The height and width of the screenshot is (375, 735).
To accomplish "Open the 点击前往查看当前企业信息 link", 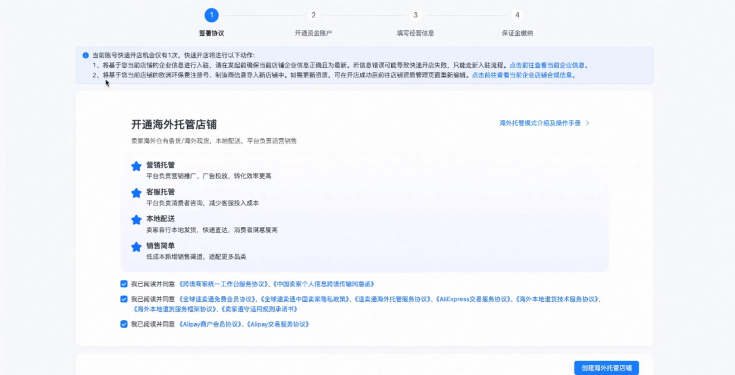I will point(547,65).
